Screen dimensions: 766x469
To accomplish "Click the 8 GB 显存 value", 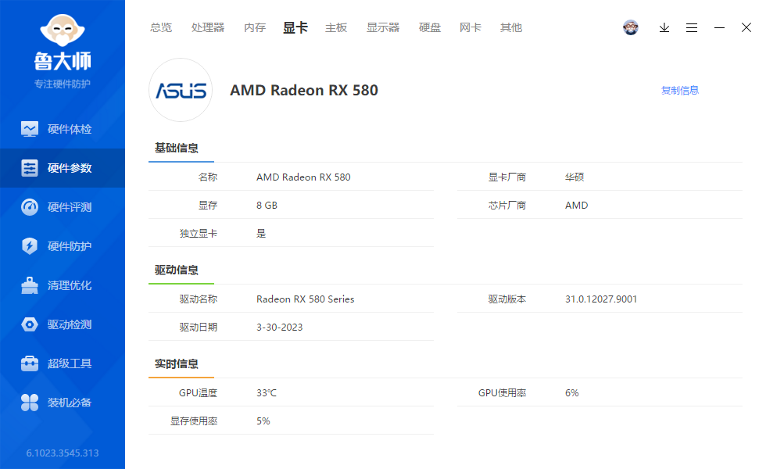I will [x=267, y=206].
